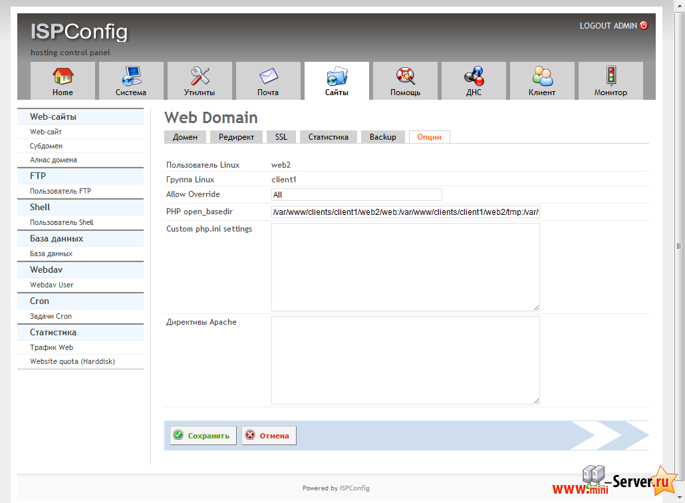
Task: Open the Клиент users icon
Action: 542,76
